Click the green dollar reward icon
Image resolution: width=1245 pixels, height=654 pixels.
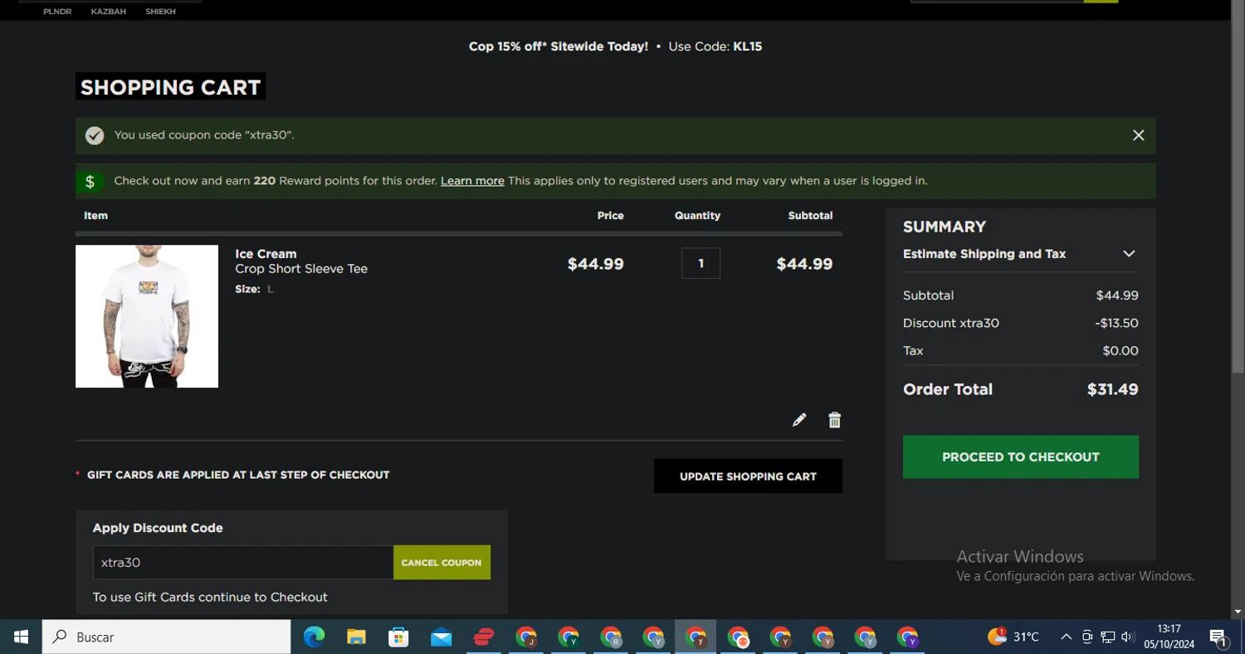click(90, 181)
